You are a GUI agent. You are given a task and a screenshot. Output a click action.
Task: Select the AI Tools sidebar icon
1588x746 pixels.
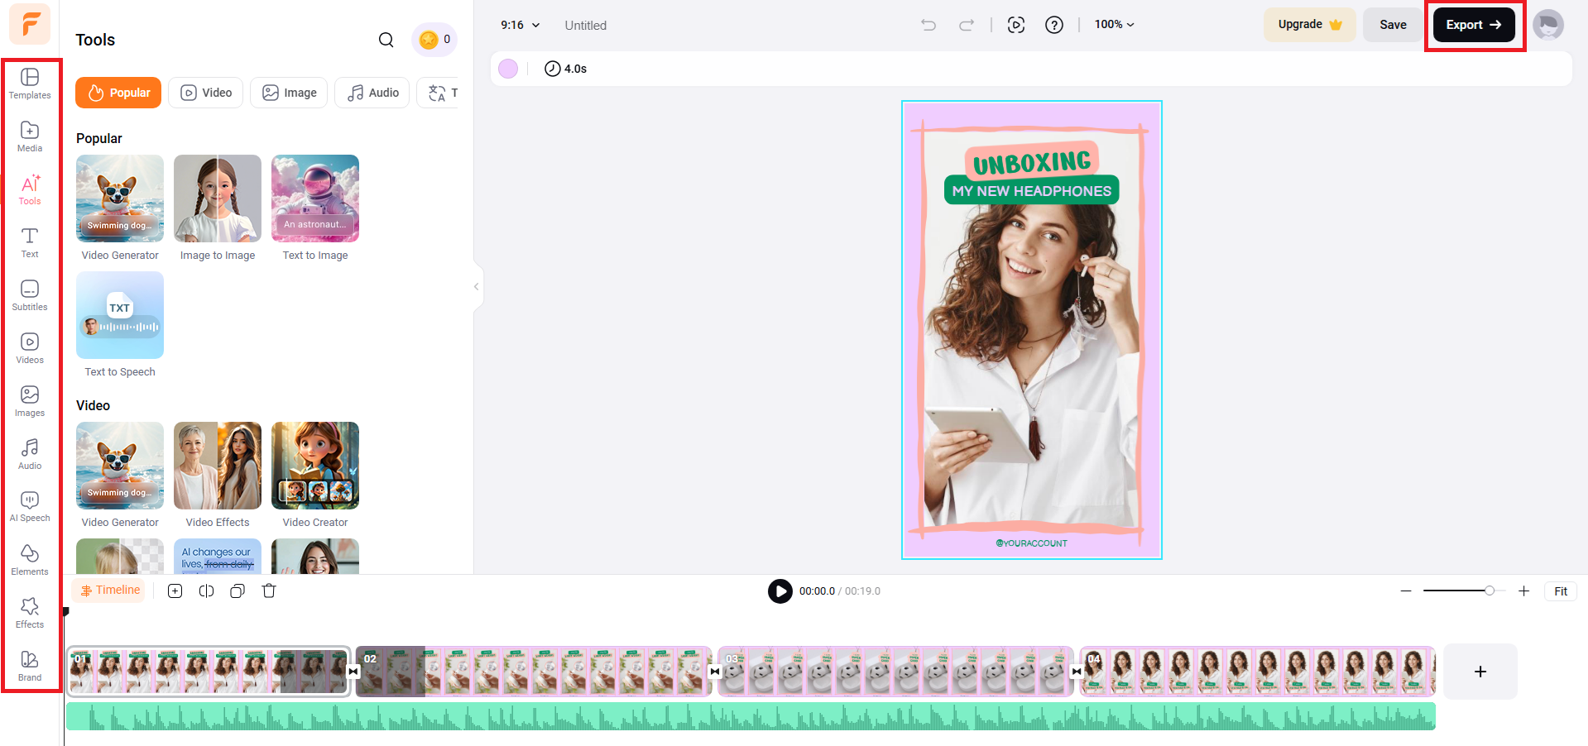click(30, 189)
